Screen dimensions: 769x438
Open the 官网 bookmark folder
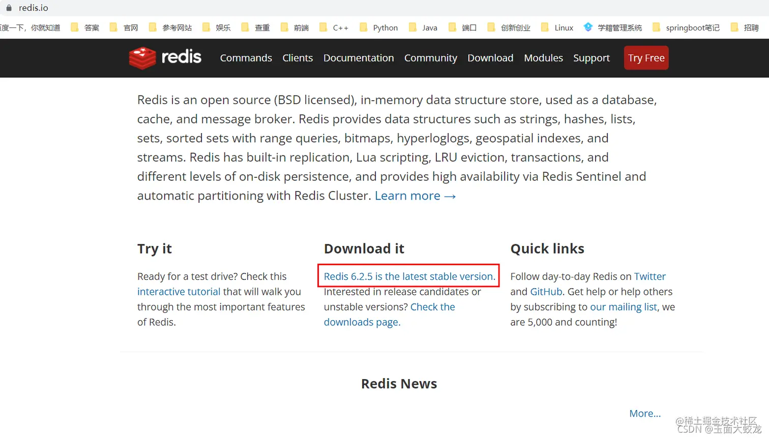[124, 27]
